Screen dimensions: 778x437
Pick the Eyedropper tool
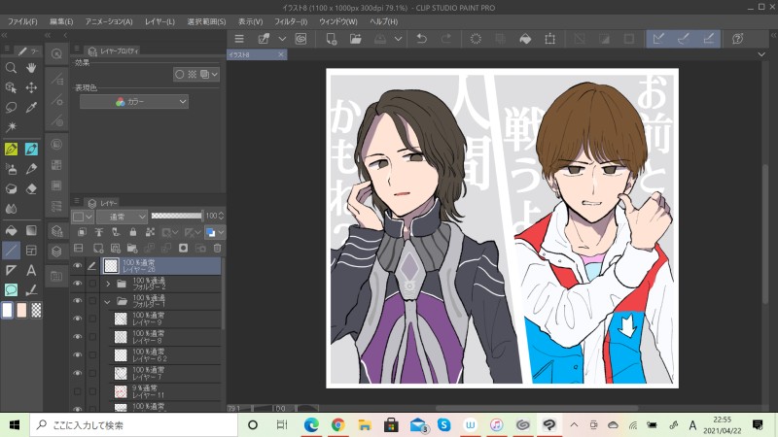[x=31, y=107]
